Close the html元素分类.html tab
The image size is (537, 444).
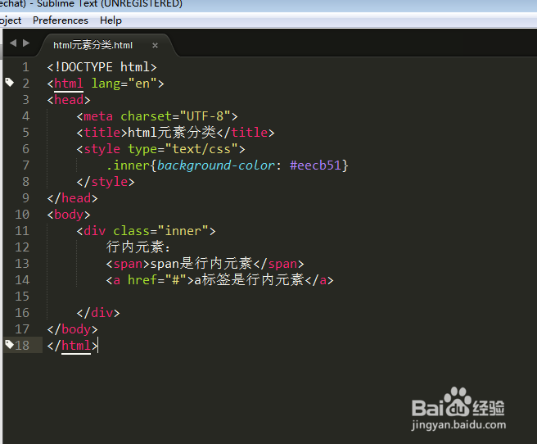tap(156, 45)
